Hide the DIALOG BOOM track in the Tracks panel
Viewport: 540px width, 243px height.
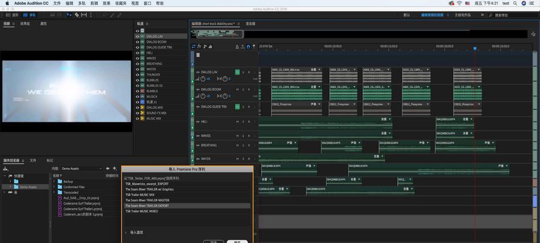click(x=137, y=42)
